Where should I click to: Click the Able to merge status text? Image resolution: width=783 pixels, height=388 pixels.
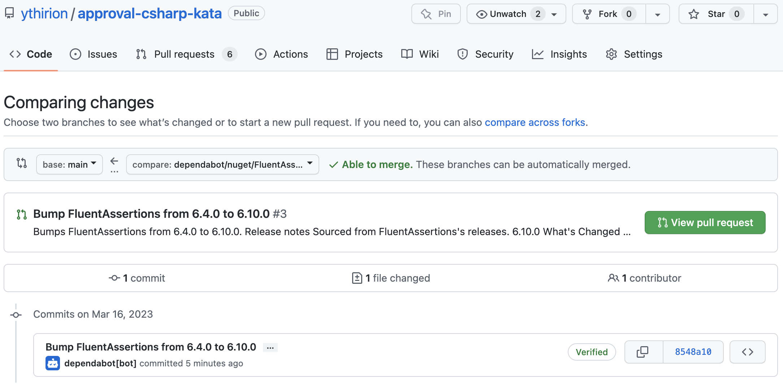pyautogui.click(x=377, y=165)
